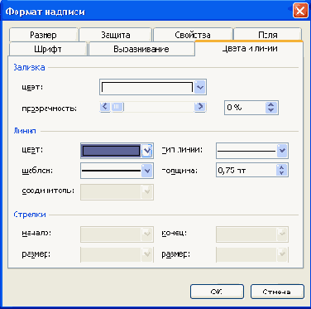Click the Отмена button
This screenshot has width=311, height=309.
277,292
